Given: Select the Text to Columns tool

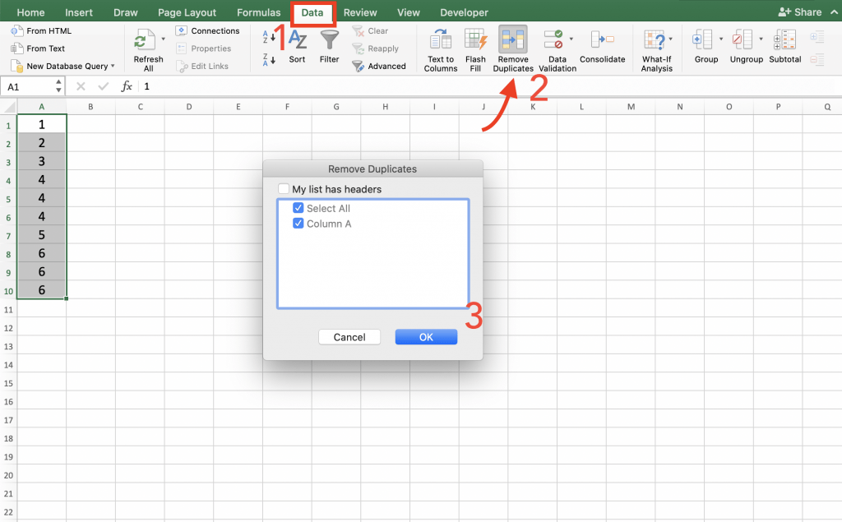Looking at the screenshot, I should [440, 48].
